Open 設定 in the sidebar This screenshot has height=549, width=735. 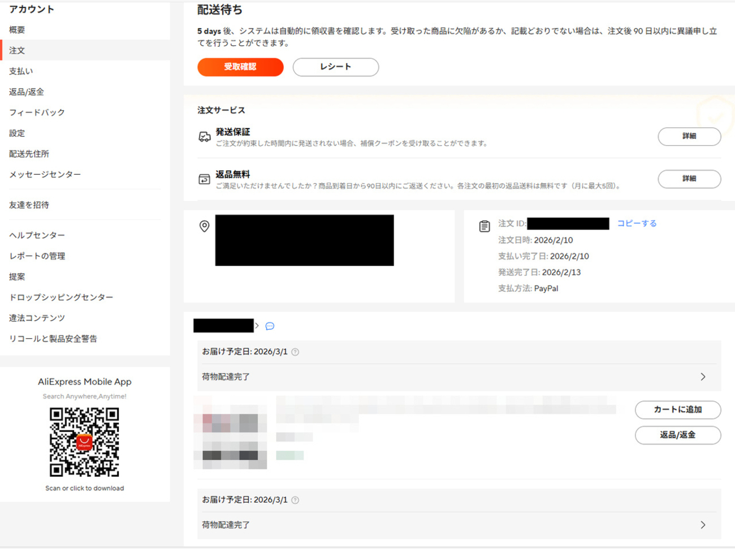tap(17, 133)
